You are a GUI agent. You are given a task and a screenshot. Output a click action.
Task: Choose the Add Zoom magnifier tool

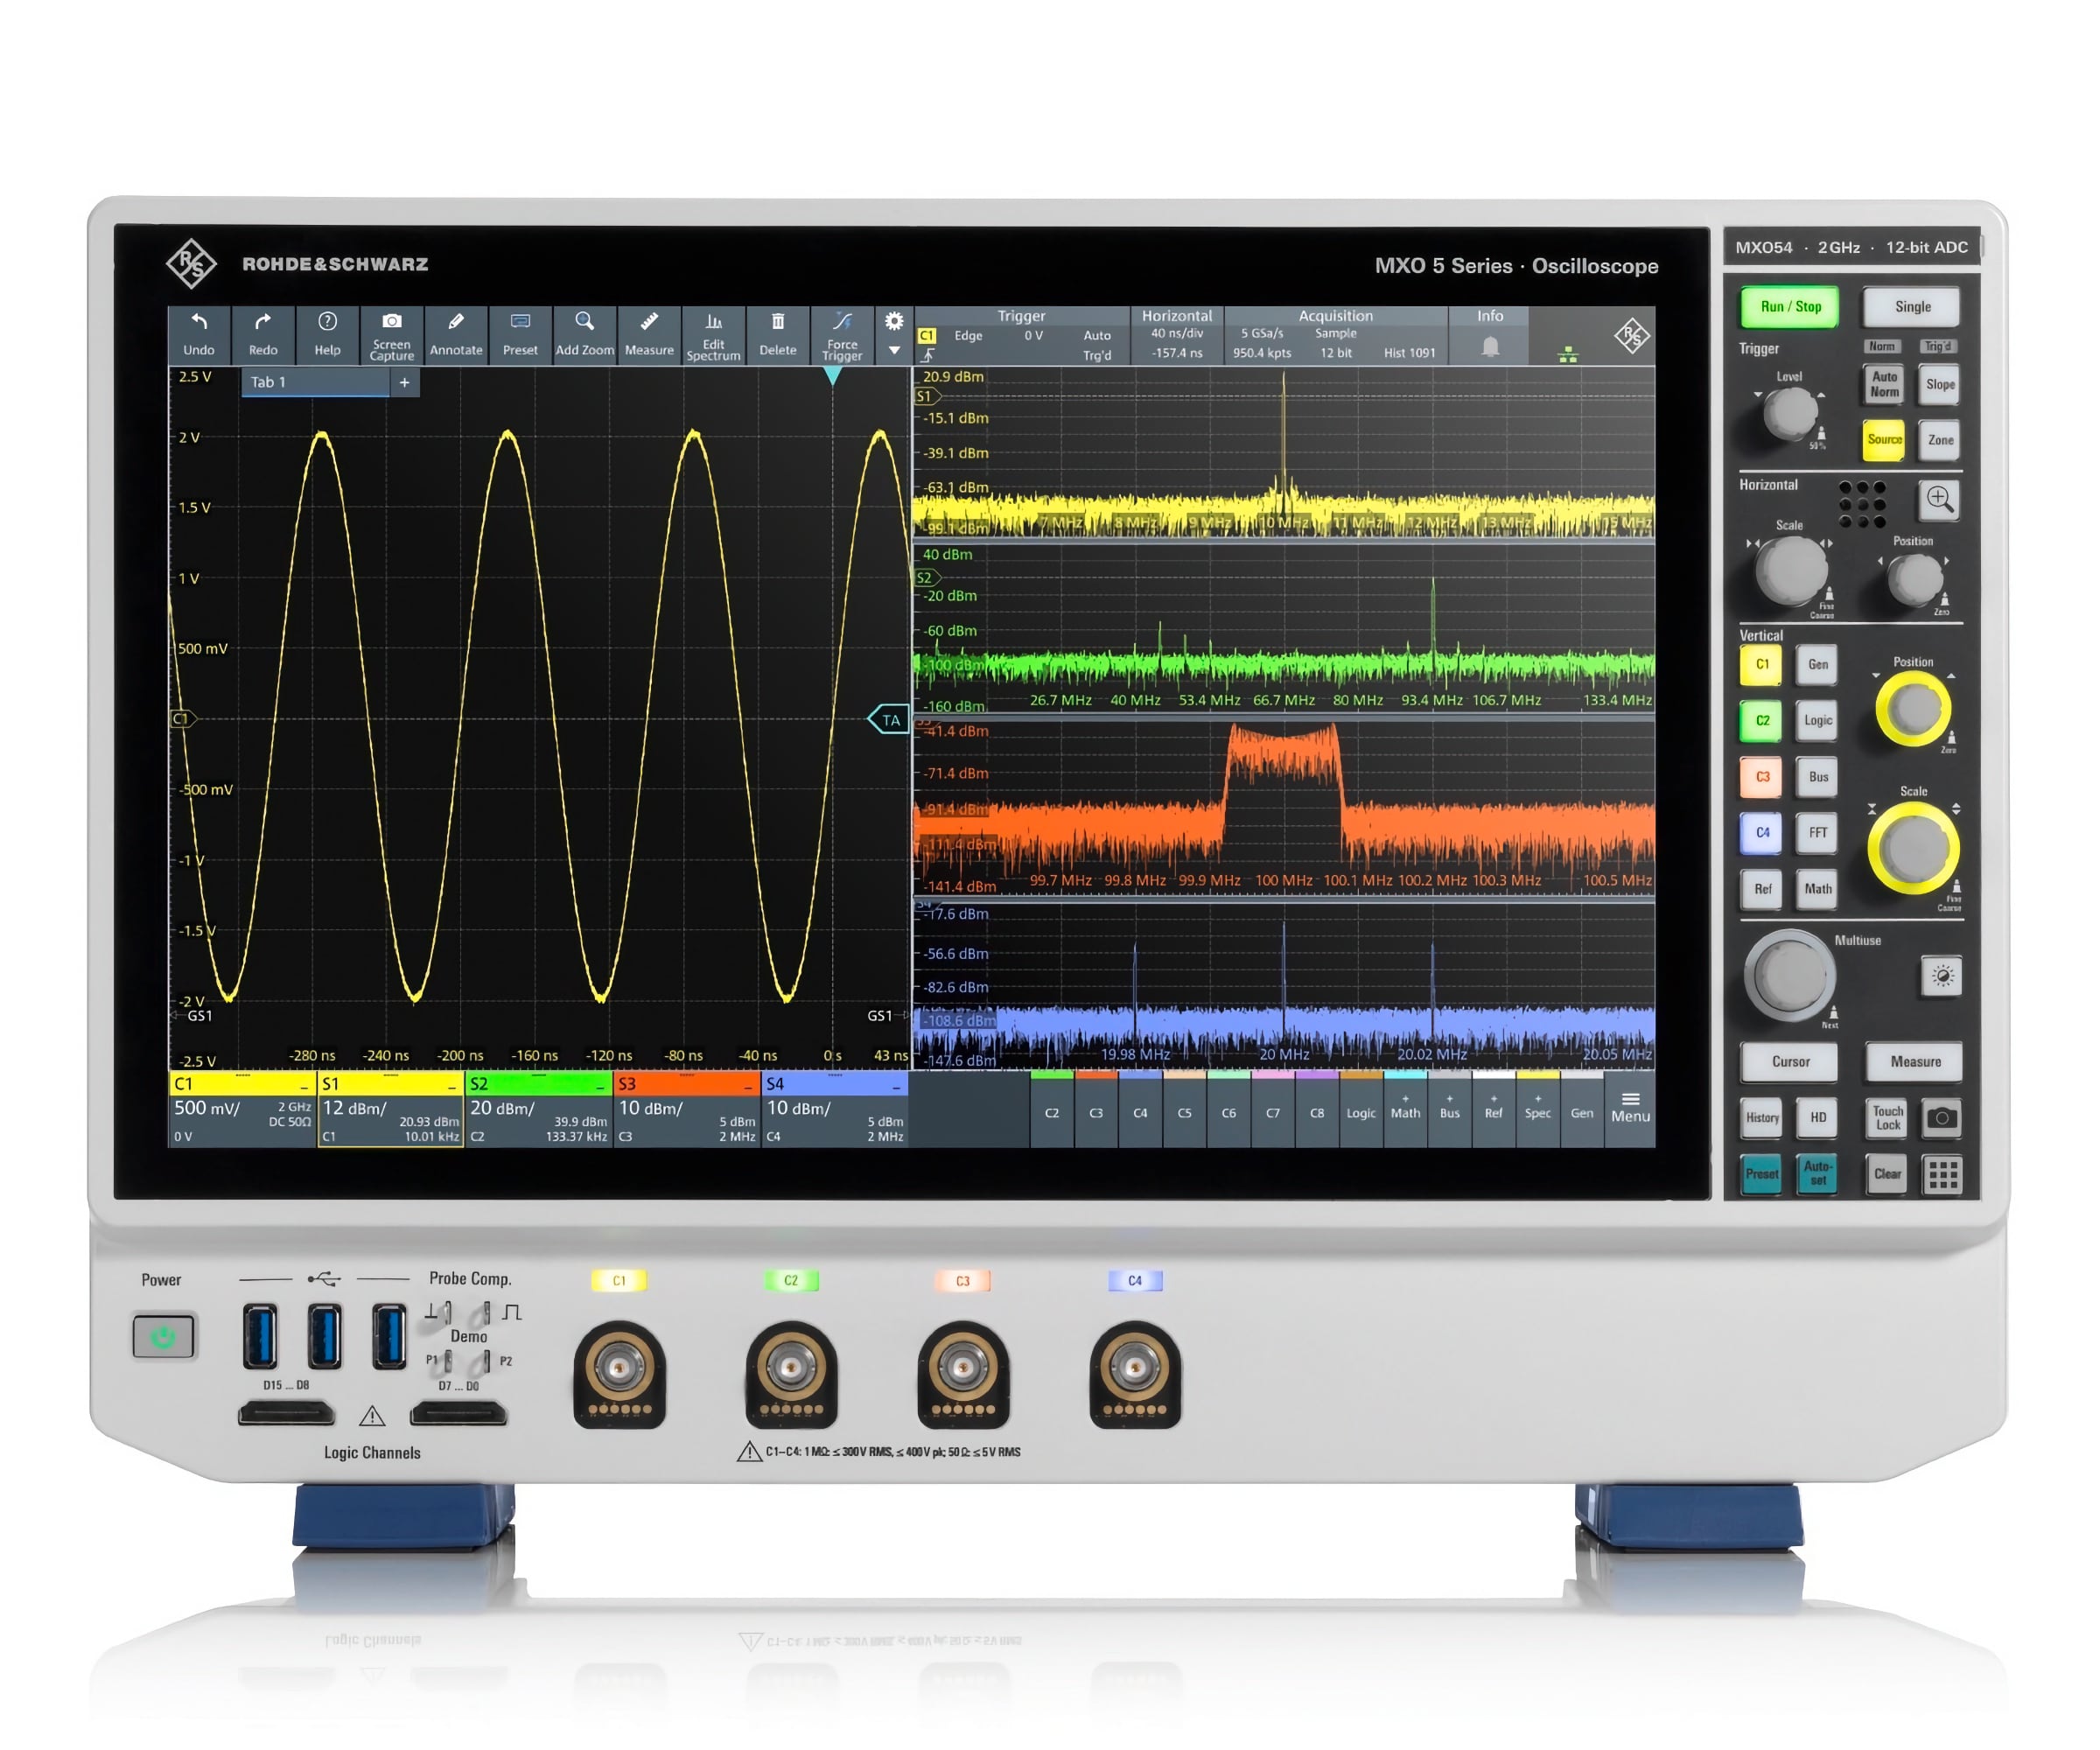[x=585, y=334]
